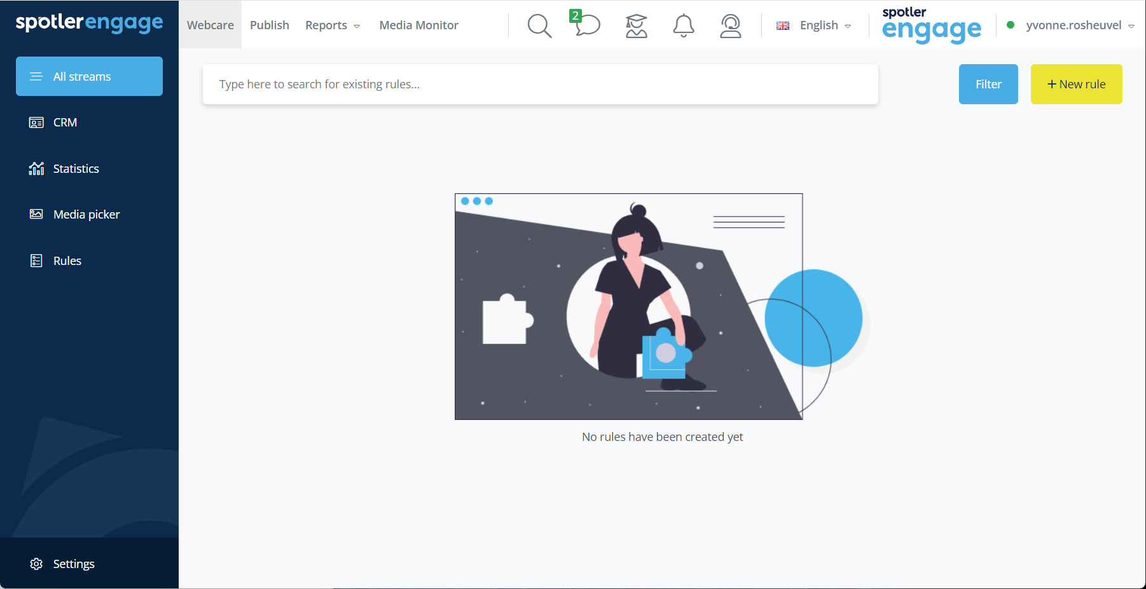Click the Statistics chart icon
The image size is (1146, 589).
pyautogui.click(x=36, y=168)
